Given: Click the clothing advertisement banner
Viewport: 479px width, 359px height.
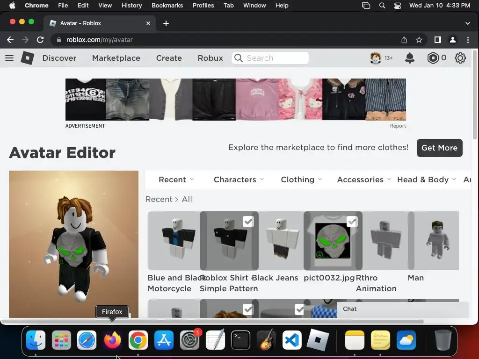Looking at the screenshot, I should [236, 100].
